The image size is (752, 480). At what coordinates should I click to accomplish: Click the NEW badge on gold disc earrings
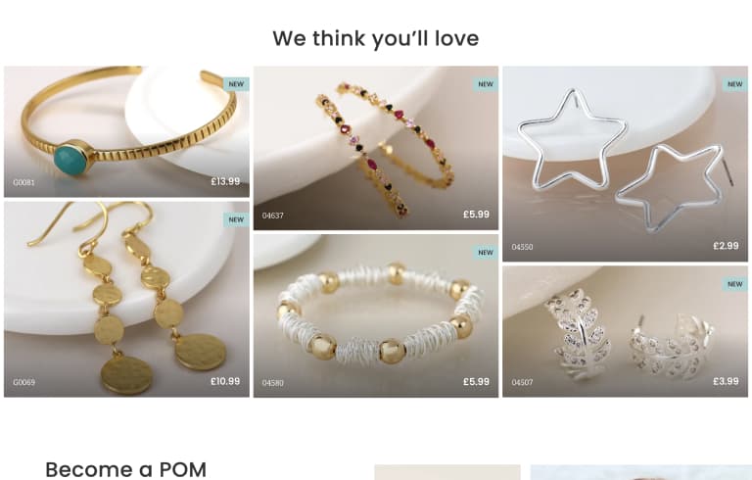[x=236, y=219]
